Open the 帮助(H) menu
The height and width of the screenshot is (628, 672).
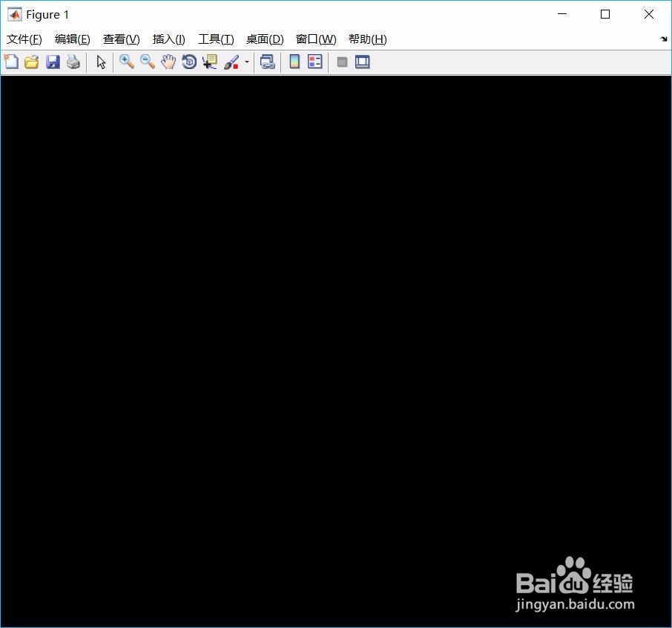click(x=368, y=39)
